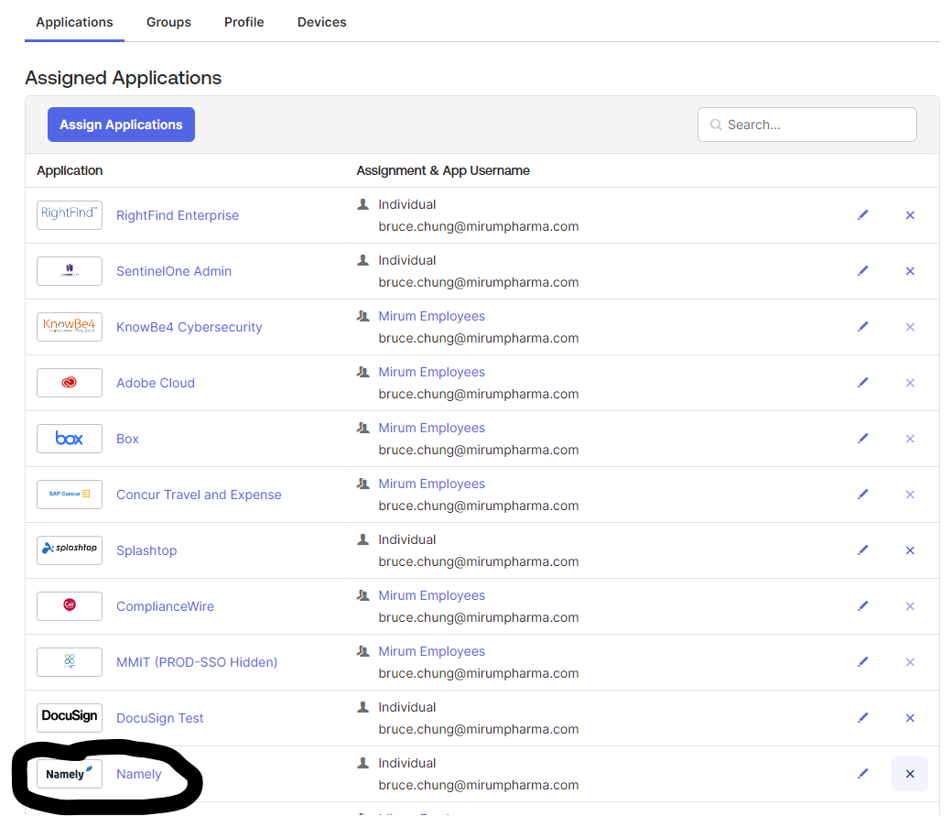Remove the DocuSign Test assignment
952x816 pixels.
[910, 718]
